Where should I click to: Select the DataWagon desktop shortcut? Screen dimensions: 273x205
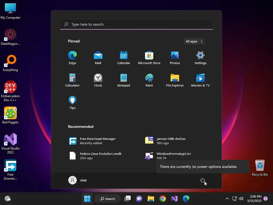(x=10, y=37)
